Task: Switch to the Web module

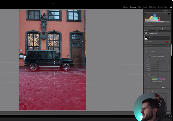Action: 165,7
